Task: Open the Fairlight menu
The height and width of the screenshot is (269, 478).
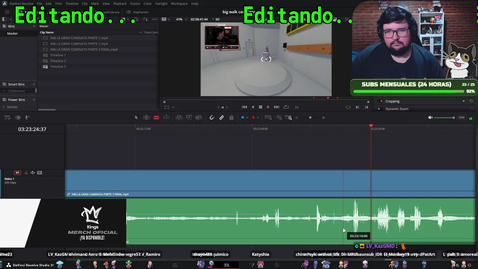Action: (x=161, y=4)
